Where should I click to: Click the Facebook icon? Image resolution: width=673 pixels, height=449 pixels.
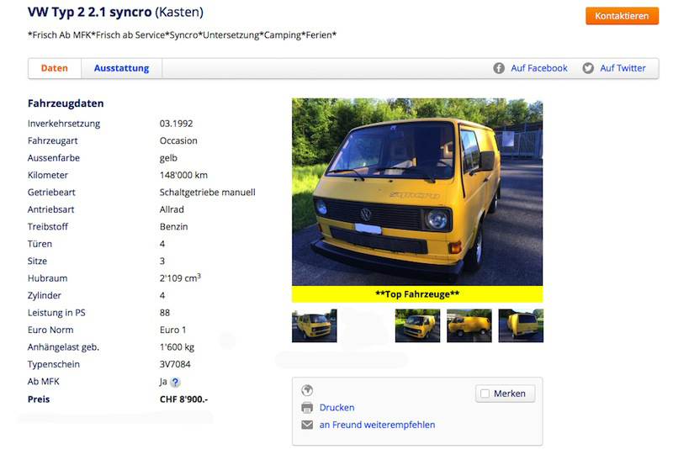(499, 68)
